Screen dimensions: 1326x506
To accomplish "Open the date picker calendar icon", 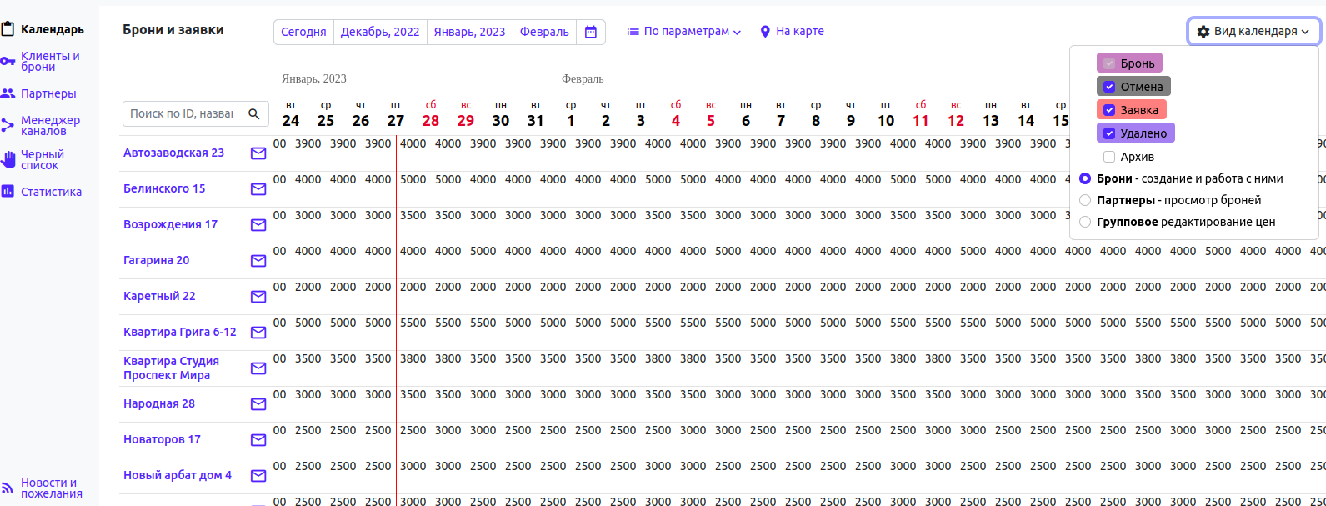I will [x=591, y=32].
